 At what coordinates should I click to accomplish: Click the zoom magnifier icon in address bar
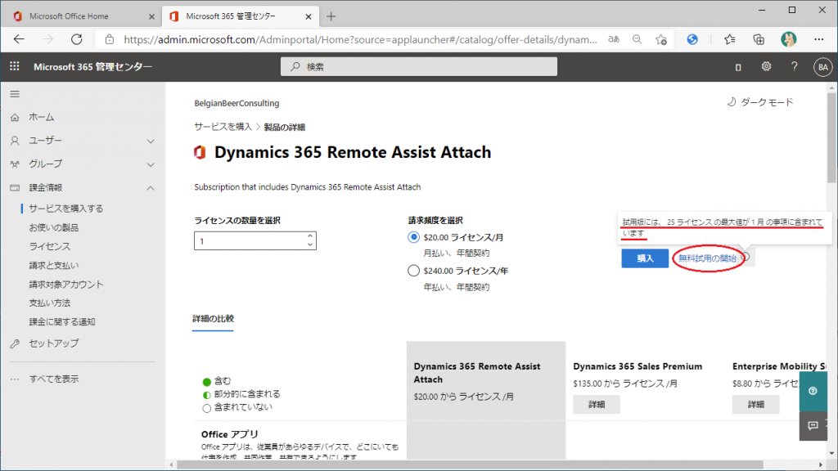coord(637,39)
